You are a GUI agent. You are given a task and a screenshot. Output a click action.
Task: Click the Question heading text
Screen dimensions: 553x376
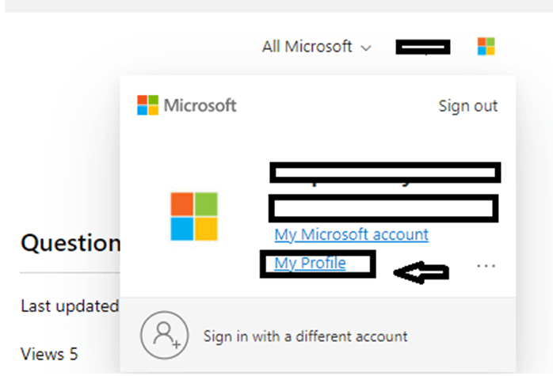[71, 243]
